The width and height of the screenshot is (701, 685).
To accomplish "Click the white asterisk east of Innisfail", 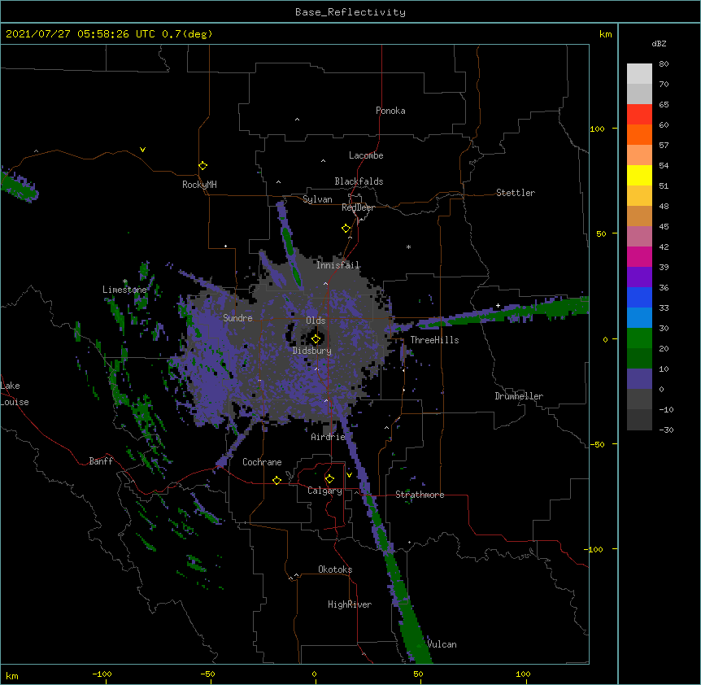I will 408,247.
